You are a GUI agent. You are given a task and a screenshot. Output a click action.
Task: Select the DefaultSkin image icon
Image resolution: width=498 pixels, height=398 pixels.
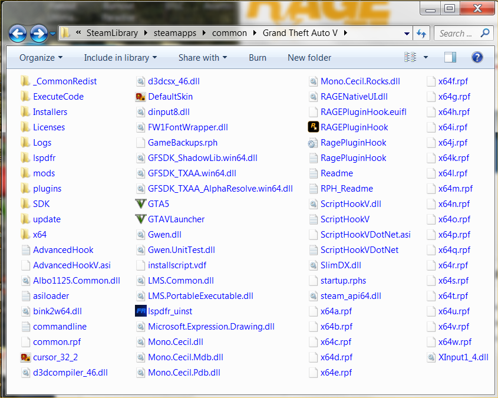pyautogui.click(x=140, y=97)
